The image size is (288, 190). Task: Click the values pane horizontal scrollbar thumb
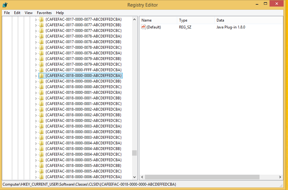pyautogui.click(x=202, y=177)
